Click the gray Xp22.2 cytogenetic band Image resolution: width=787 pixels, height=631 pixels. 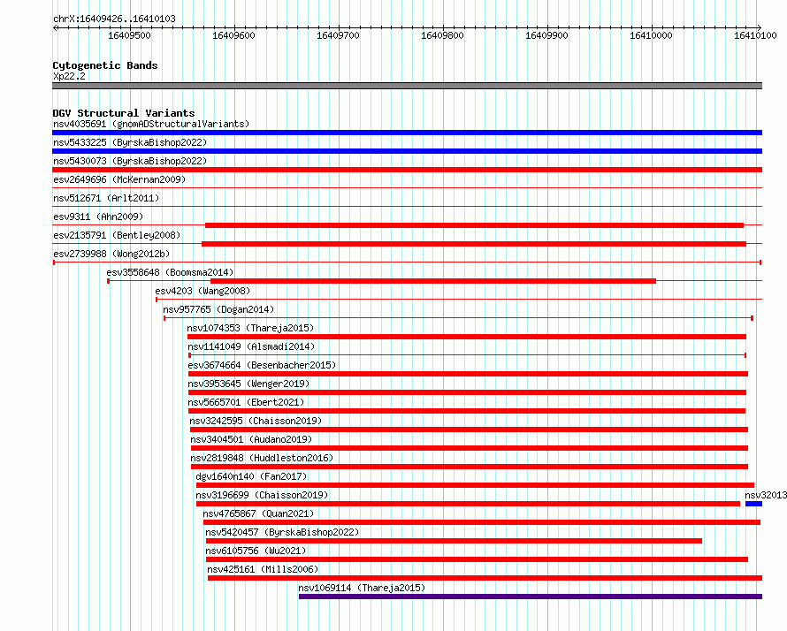pos(407,86)
